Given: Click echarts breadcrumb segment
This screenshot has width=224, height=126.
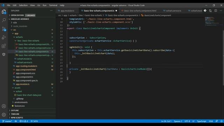Looking at the screenshot, I should click(x=73, y=15).
